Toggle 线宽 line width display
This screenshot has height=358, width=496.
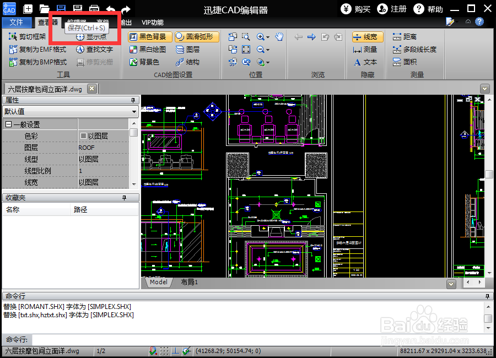[x=368, y=37]
